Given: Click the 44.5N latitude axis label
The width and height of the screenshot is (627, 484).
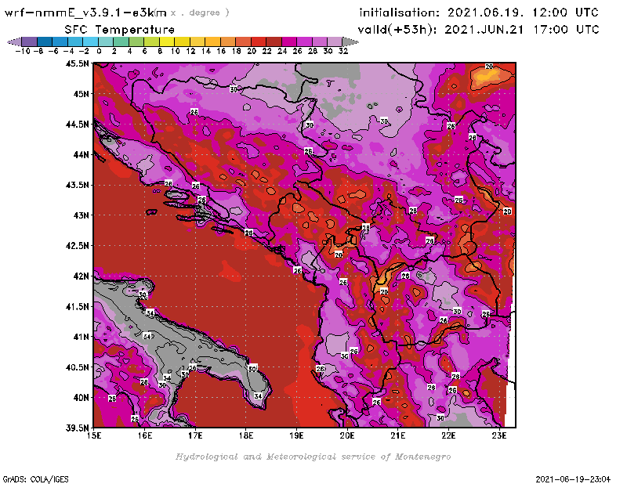Looking at the screenshot, I should click(77, 125).
